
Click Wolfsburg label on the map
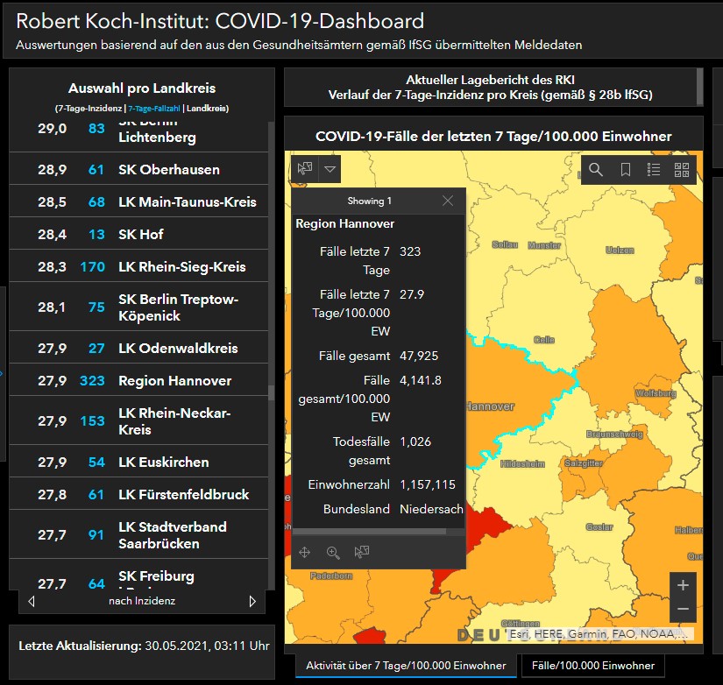point(656,393)
